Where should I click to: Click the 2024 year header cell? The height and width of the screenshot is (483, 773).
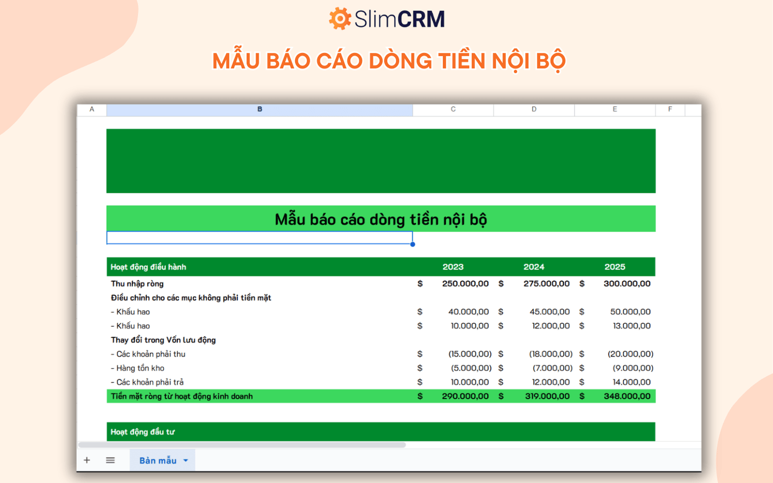click(534, 267)
